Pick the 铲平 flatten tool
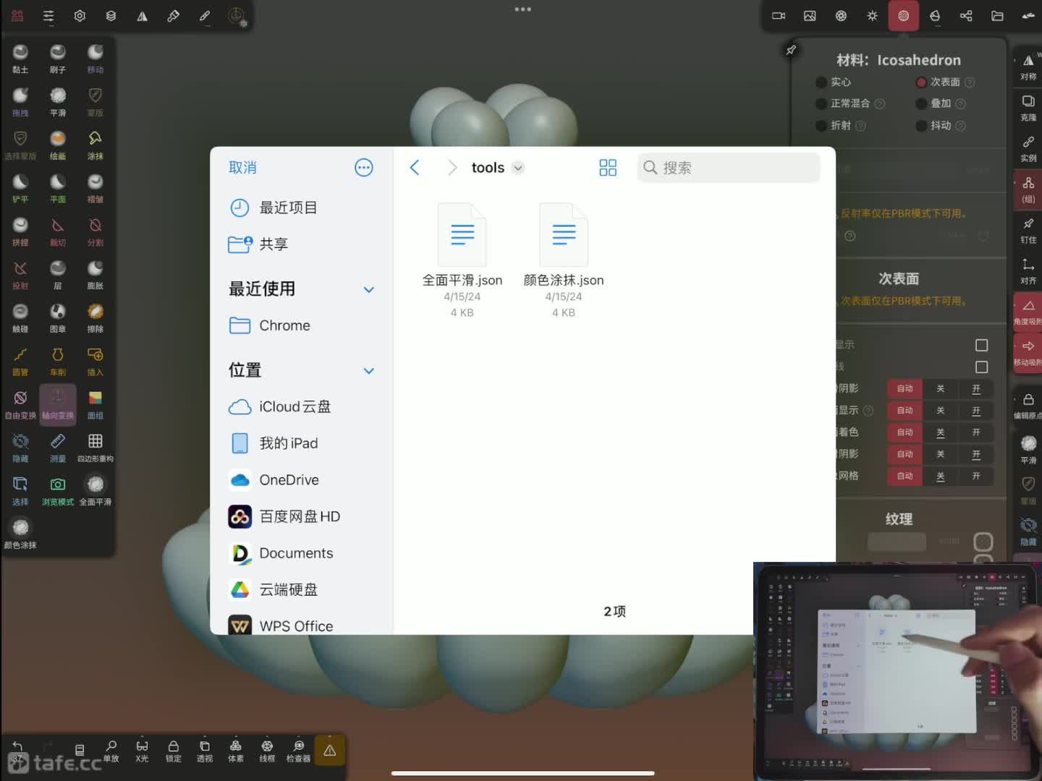This screenshot has height=781, width=1042. (x=20, y=188)
